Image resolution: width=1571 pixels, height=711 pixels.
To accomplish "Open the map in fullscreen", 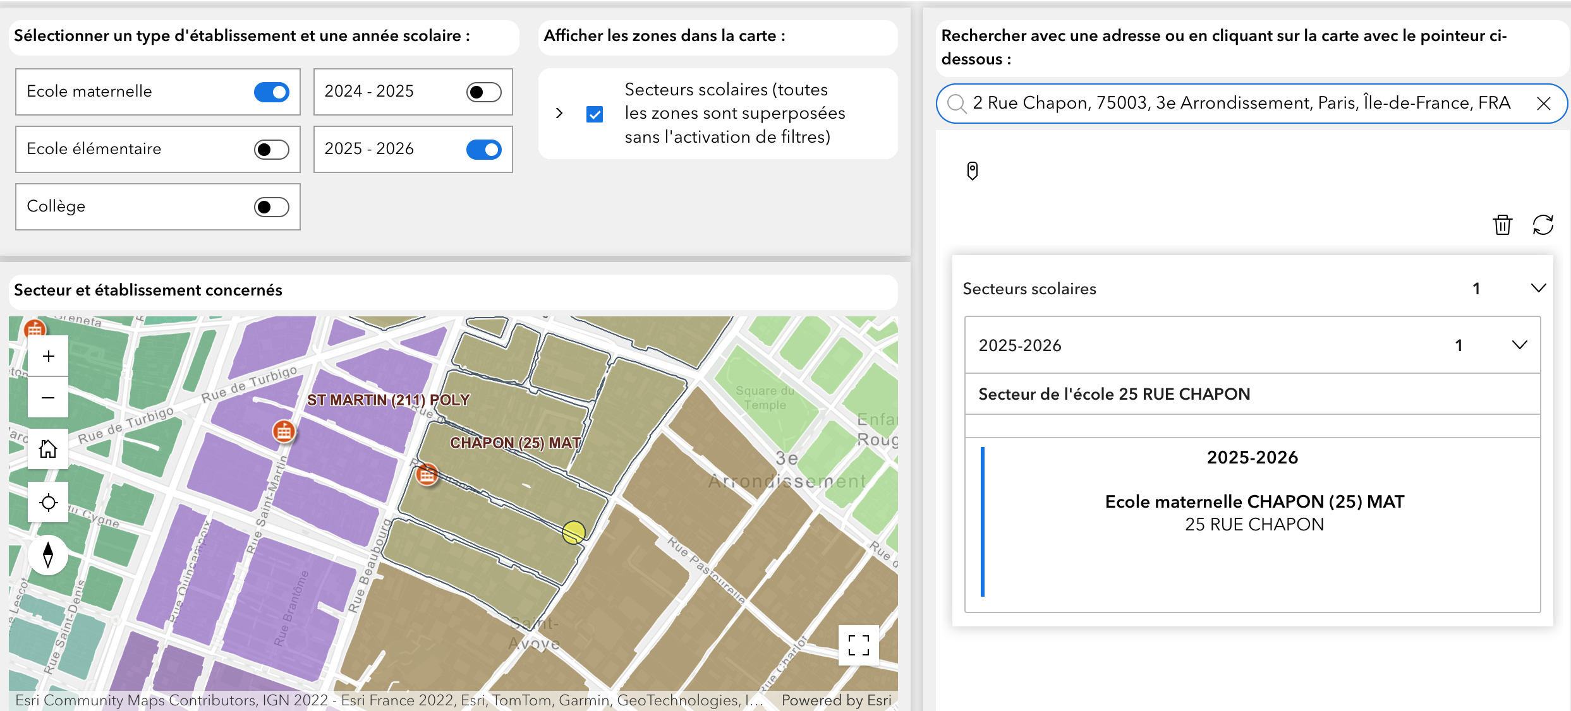I will (858, 645).
